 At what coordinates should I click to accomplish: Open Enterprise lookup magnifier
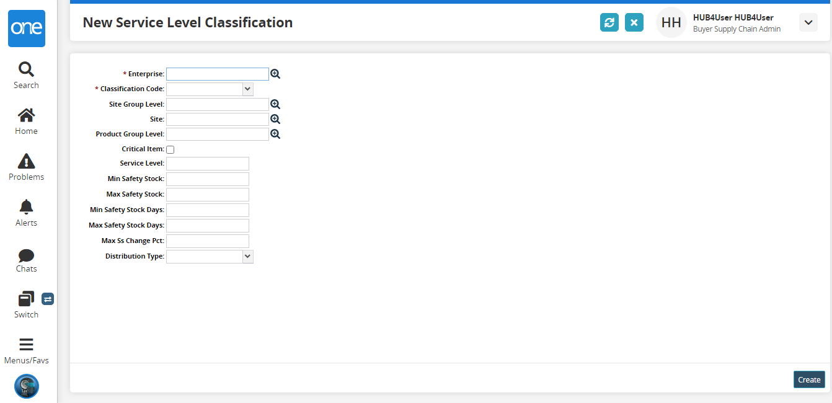point(275,74)
